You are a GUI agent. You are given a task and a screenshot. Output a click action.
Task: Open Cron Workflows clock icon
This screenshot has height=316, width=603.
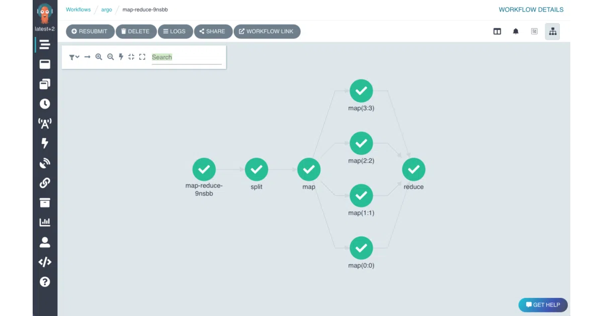(x=45, y=104)
